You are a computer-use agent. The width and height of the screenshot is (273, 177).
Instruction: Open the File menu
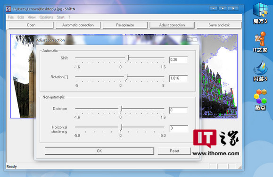coord(11,17)
